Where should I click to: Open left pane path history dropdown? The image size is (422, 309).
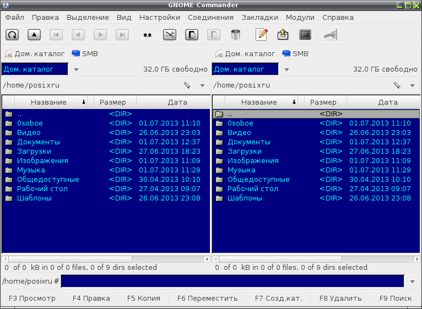[x=202, y=85]
